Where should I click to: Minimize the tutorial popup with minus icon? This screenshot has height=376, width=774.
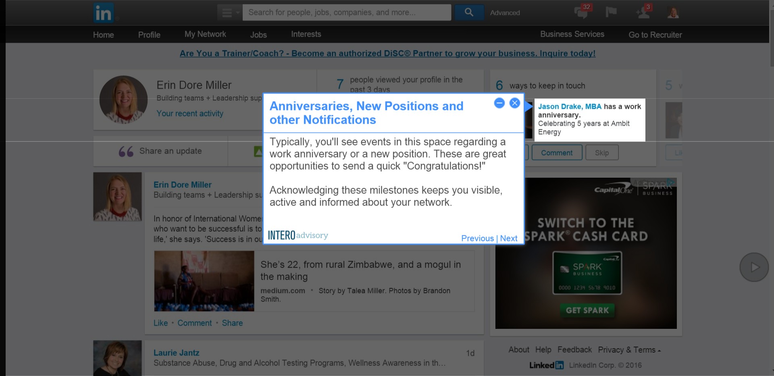(x=499, y=103)
